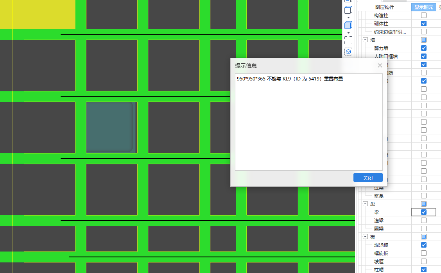Image resolution: width=441 pixels, height=273 pixels.
Task: Click the 图层构件 column header
Action: 384,7
